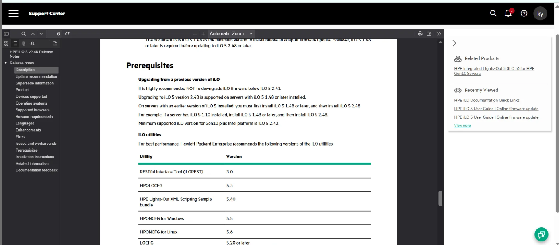Click the Prerequisites heading in document
Screen dimensions: 559x245
point(150,66)
